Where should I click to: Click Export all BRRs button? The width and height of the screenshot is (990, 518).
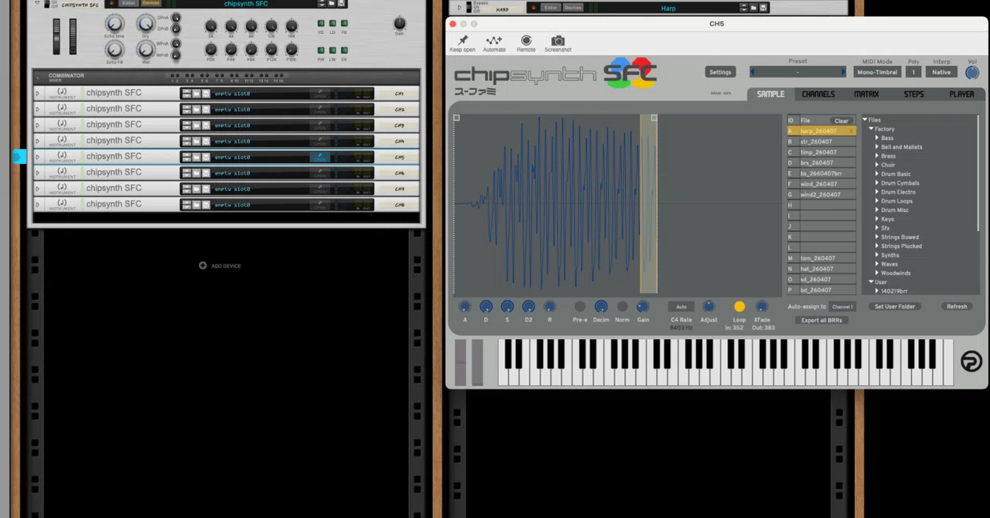click(x=821, y=320)
